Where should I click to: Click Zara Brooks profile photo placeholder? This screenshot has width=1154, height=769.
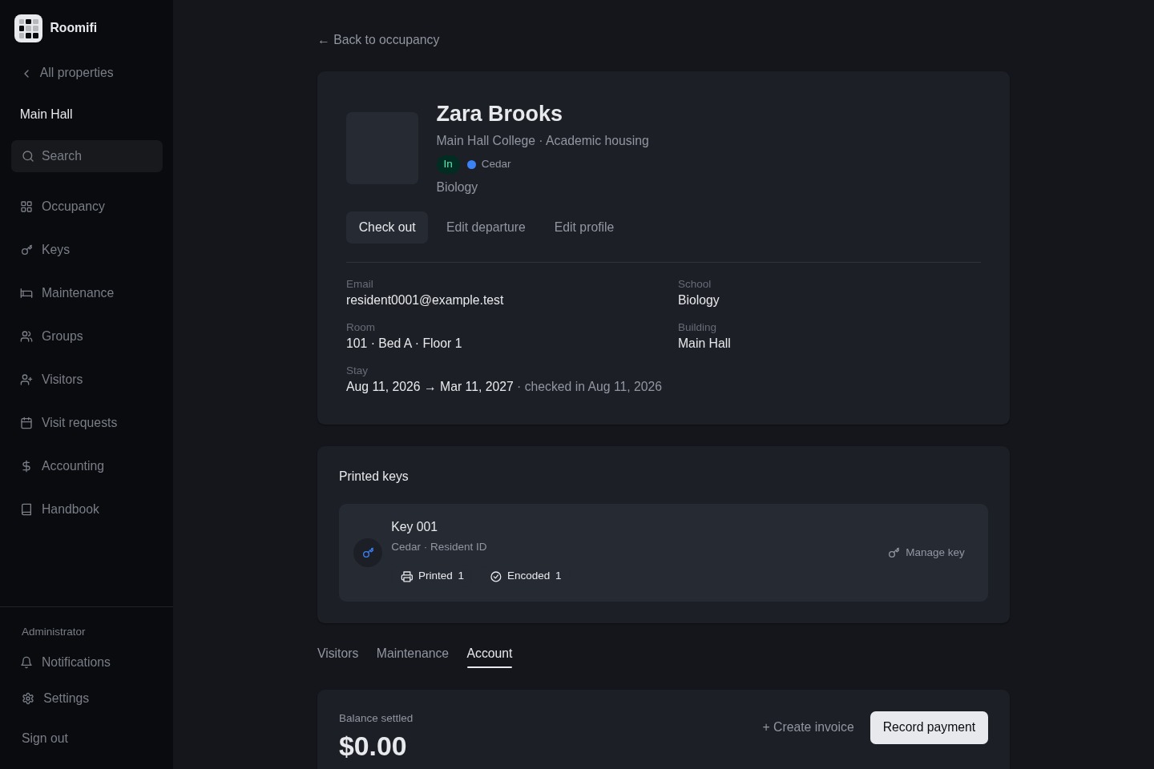pyautogui.click(x=382, y=148)
